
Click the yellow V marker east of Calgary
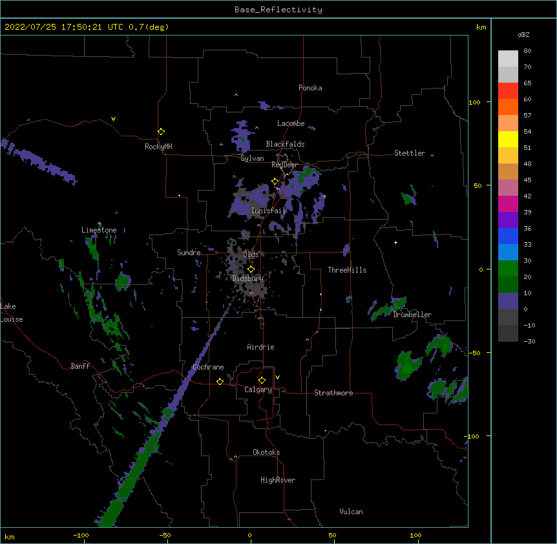click(x=277, y=377)
